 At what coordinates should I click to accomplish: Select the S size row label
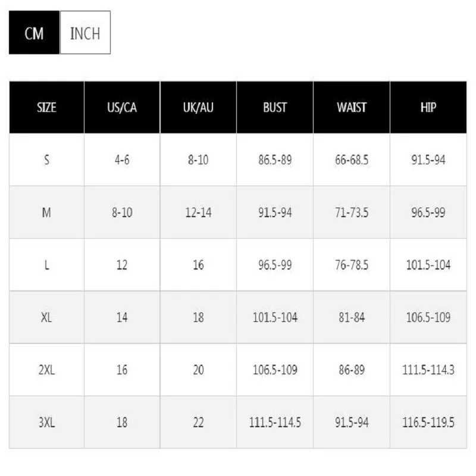(47, 159)
